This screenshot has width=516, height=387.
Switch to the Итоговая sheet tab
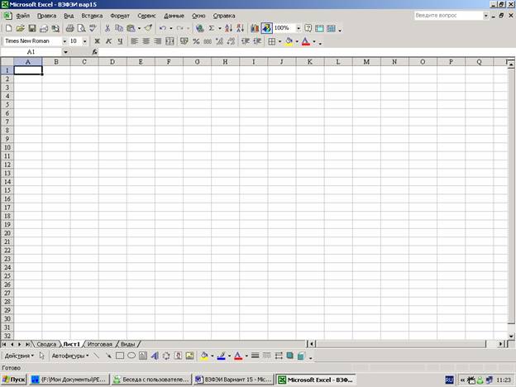click(100, 344)
